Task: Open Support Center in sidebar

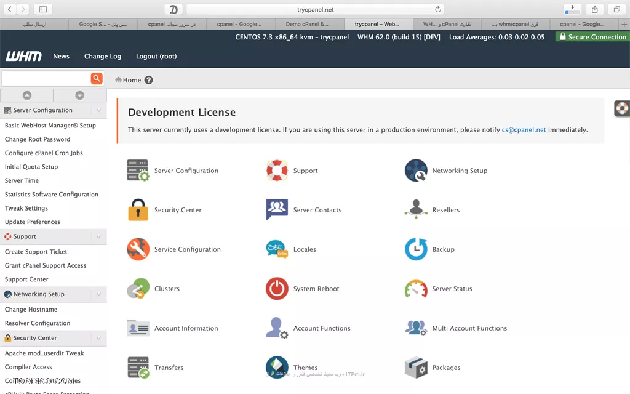Action: click(26, 279)
